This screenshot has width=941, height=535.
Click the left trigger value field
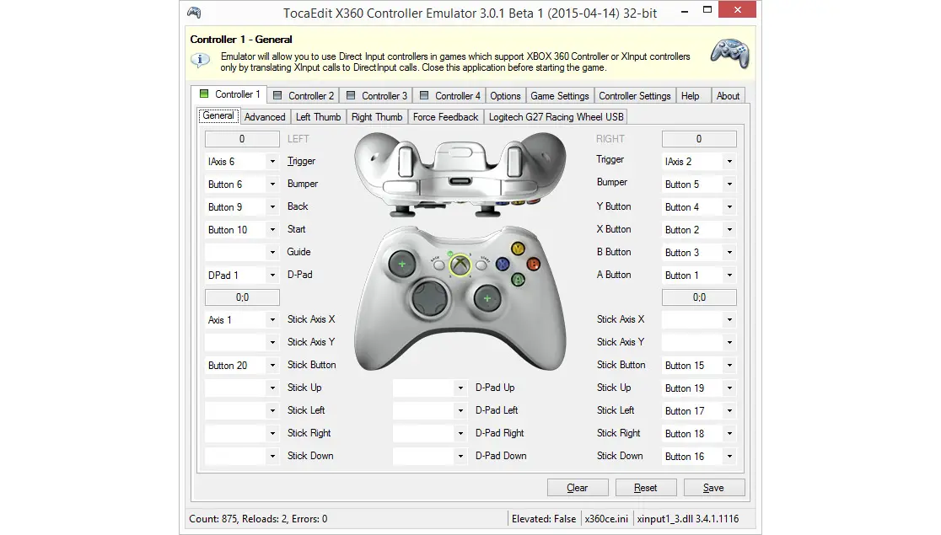[x=242, y=139]
